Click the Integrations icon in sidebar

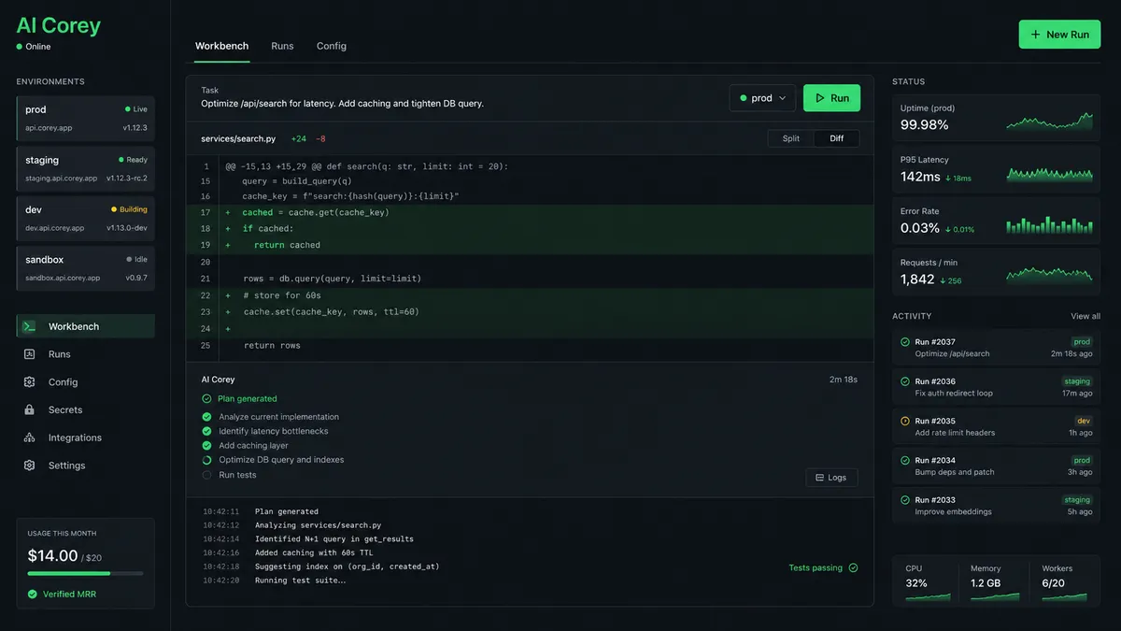coord(29,437)
